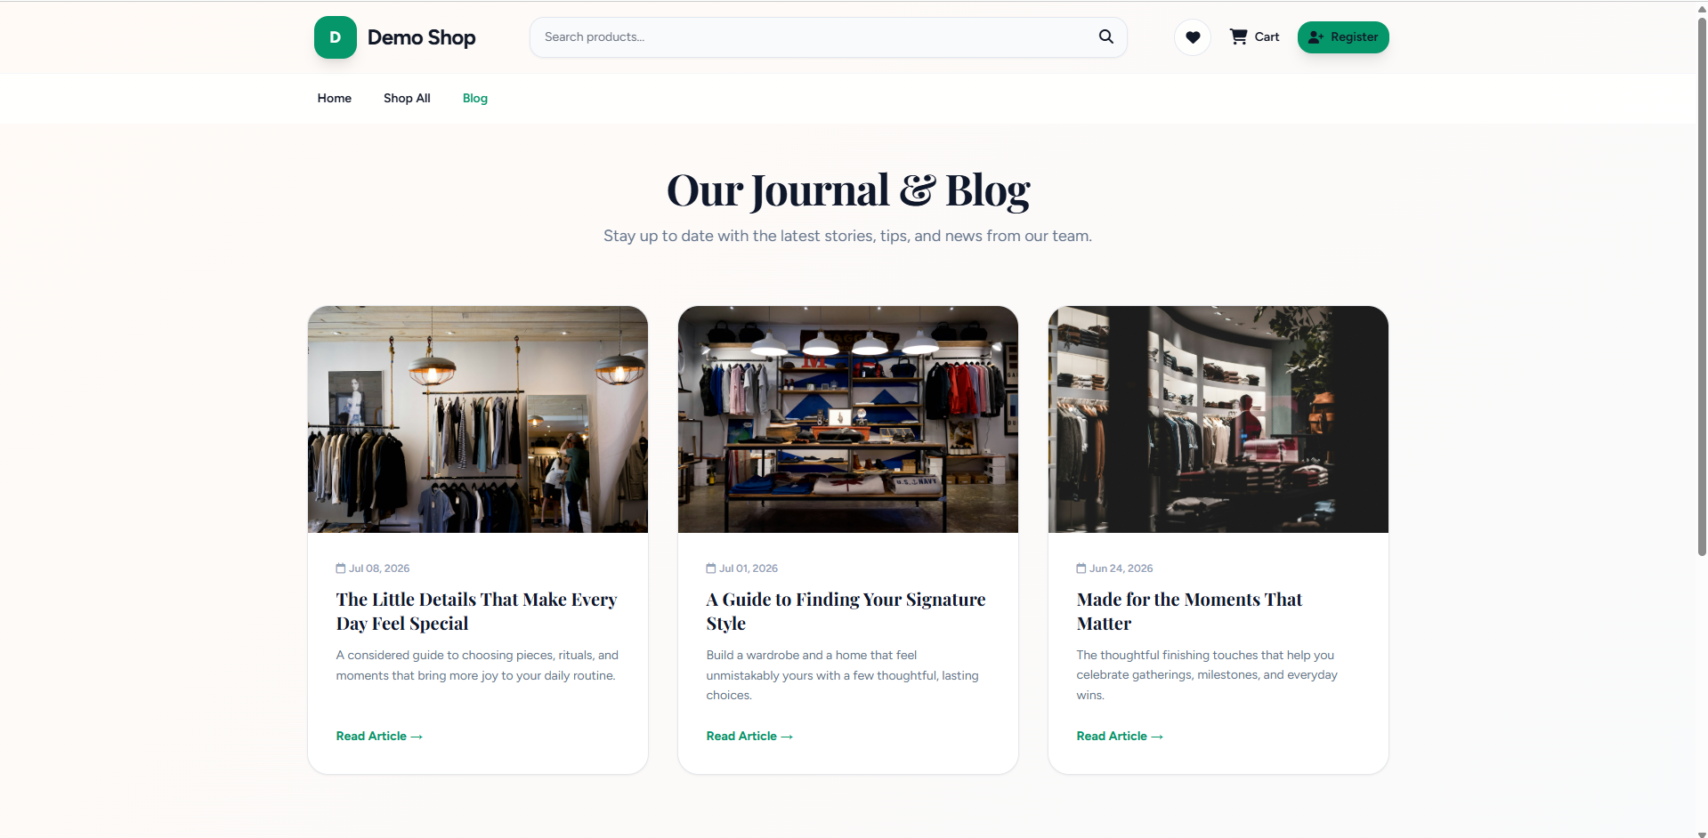Click the calendar icon beside Jul 01, 2026
The image size is (1708, 838).
[711, 568]
